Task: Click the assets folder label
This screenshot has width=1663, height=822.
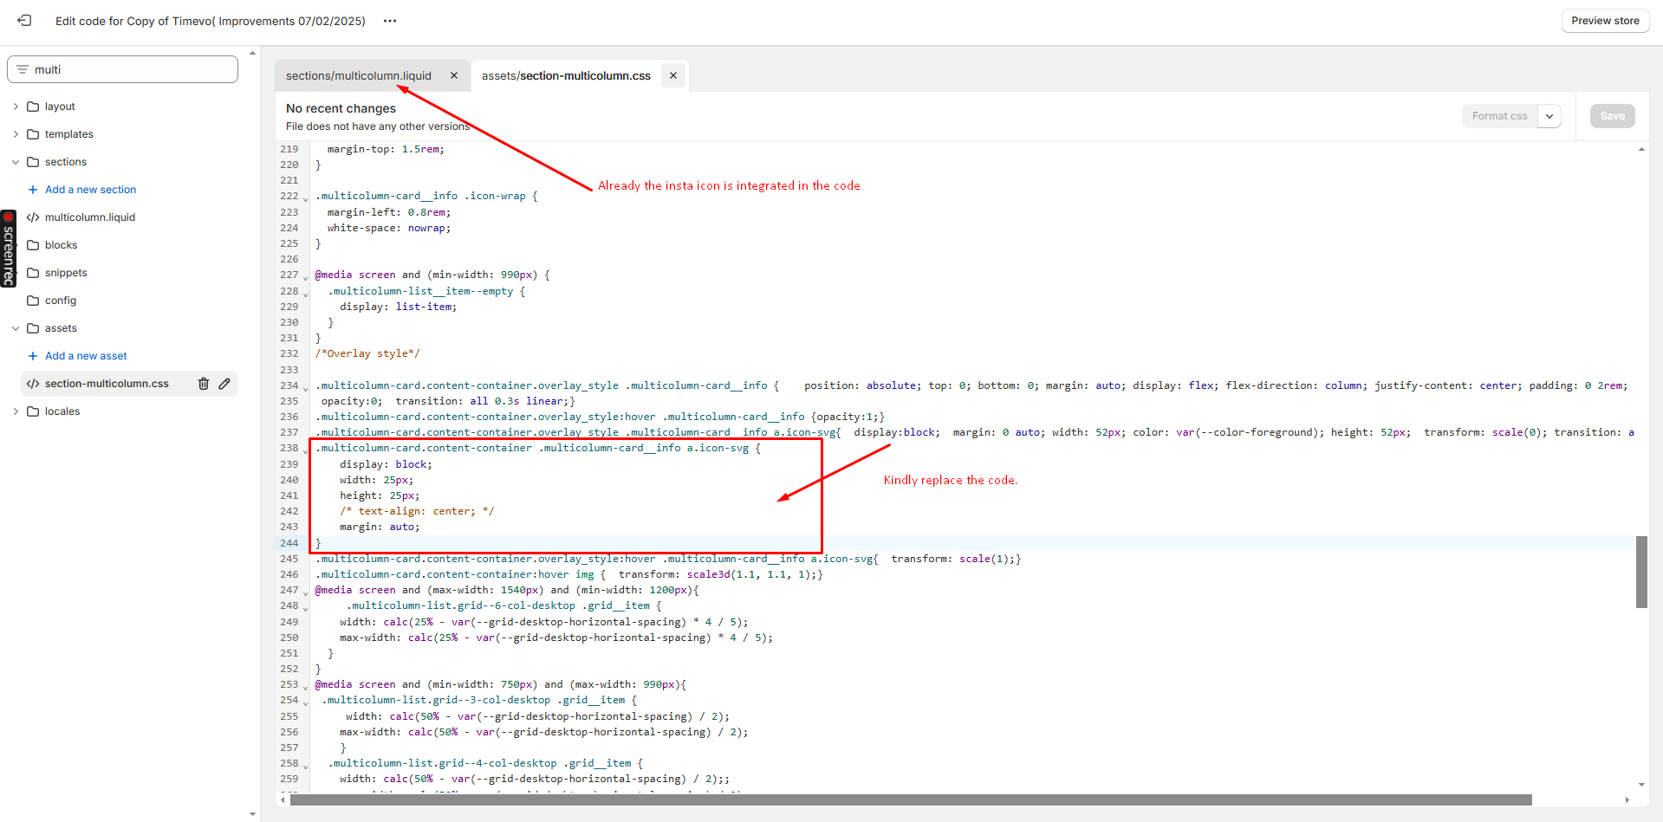Action: [61, 328]
